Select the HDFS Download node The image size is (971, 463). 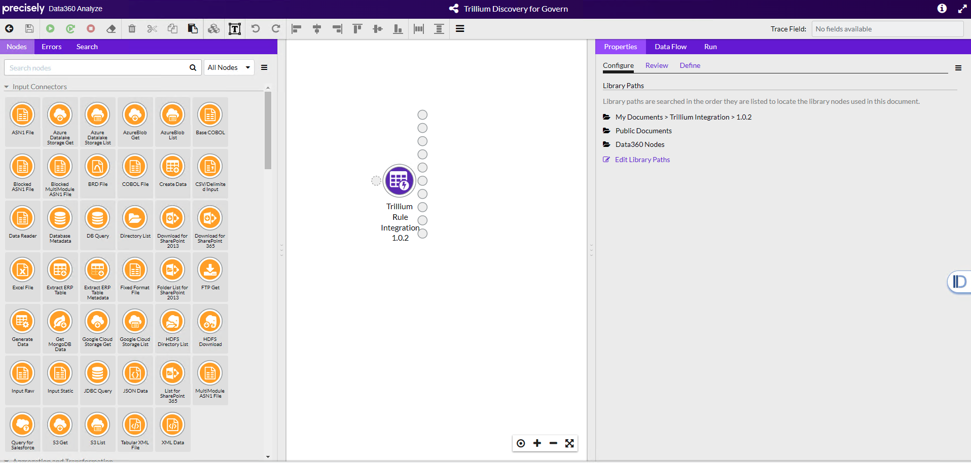coord(210,328)
